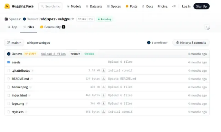Switch to the Files tab

tap(29, 27)
